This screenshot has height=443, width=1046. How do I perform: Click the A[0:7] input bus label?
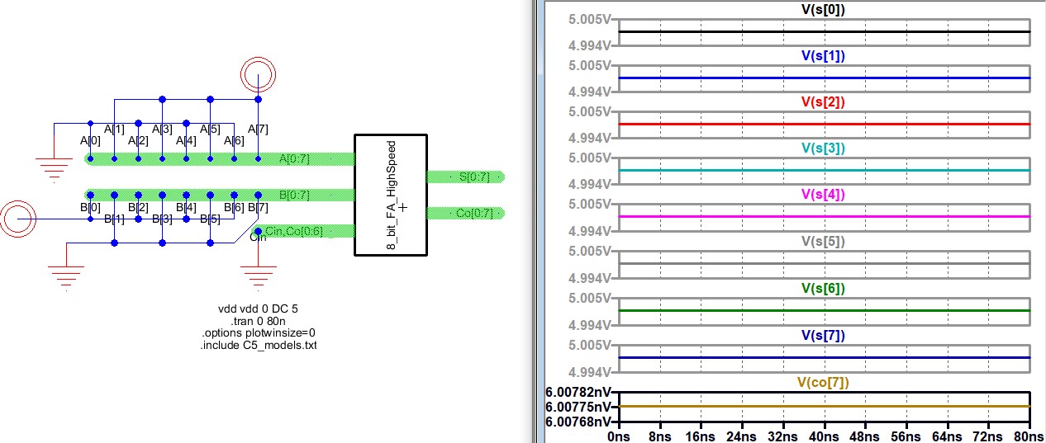[294, 158]
